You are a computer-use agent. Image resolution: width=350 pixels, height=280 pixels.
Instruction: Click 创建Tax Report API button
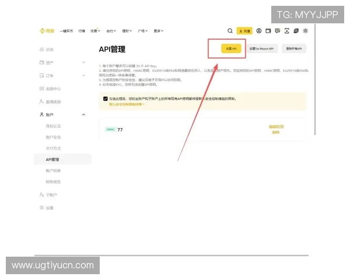click(x=261, y=48)
